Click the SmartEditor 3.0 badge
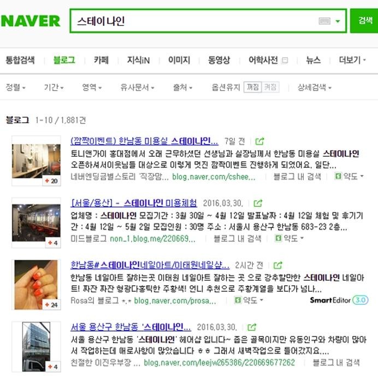This screenshot has height=378, width=378. click(x=339, y=300)
